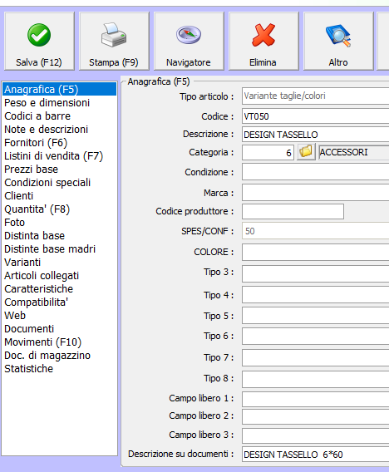The image size is (389, 472).
Task: Open the Altro magnifier book icon
Action: (338, 35)
